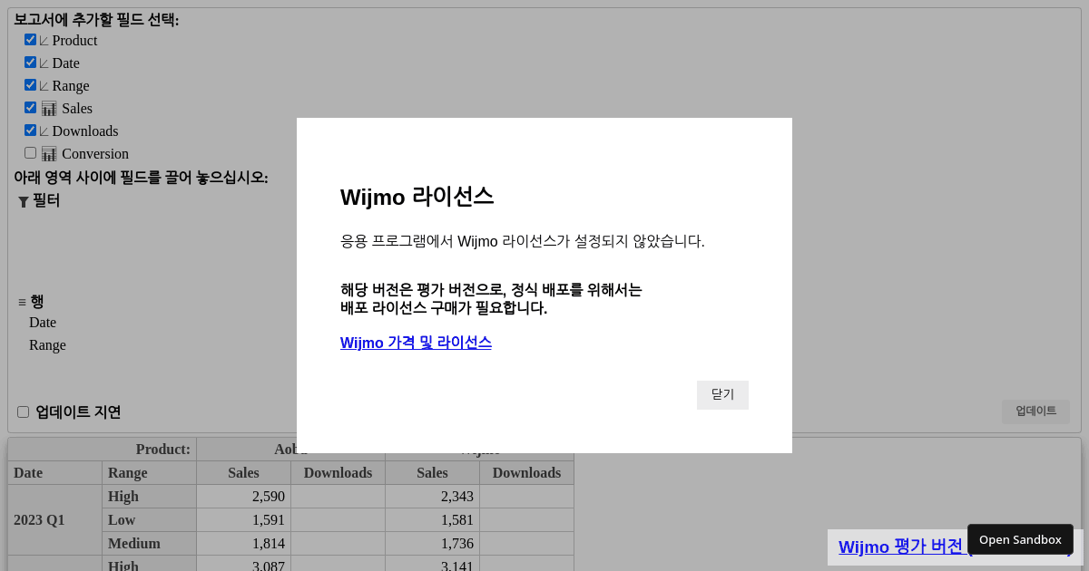Click the rows icon beside 행
This screenshot has height=571, width=1089.
click(x=22, y=302)
